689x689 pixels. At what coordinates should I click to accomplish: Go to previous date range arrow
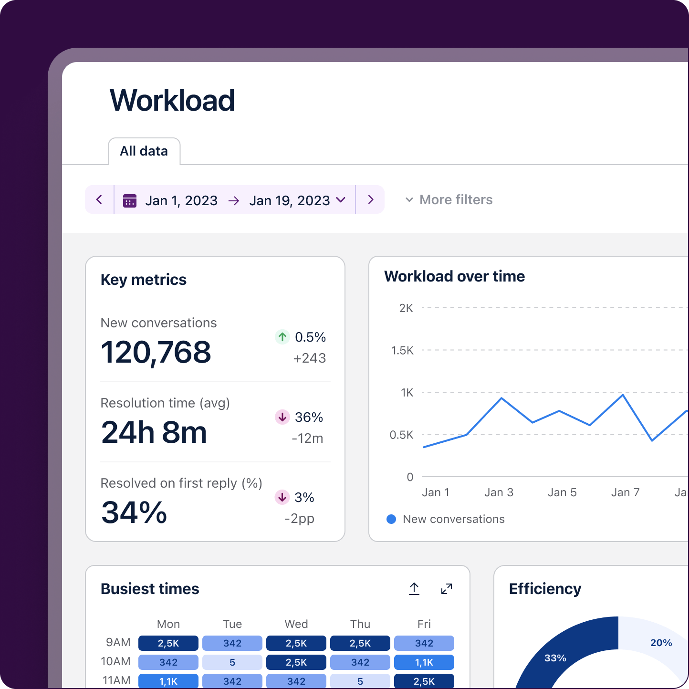[99, 199]
